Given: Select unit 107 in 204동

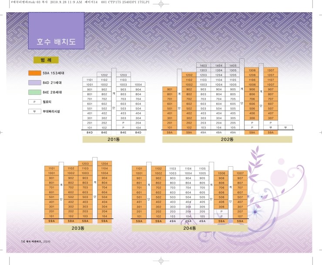Looking at the screenshot, I should click(x=240, y=216).
